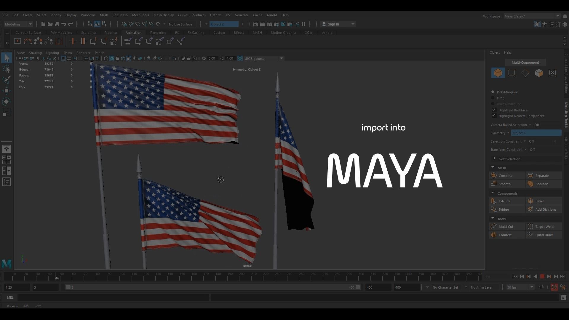This screenshot has width=569, height=320.
Task: Click the New Scene icon
Action: pyautogui.click(x=43, y=24)
